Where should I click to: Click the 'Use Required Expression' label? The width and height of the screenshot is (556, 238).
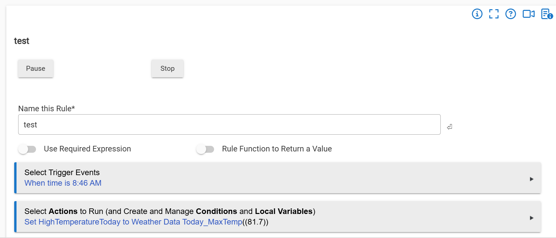pos(88,149)
